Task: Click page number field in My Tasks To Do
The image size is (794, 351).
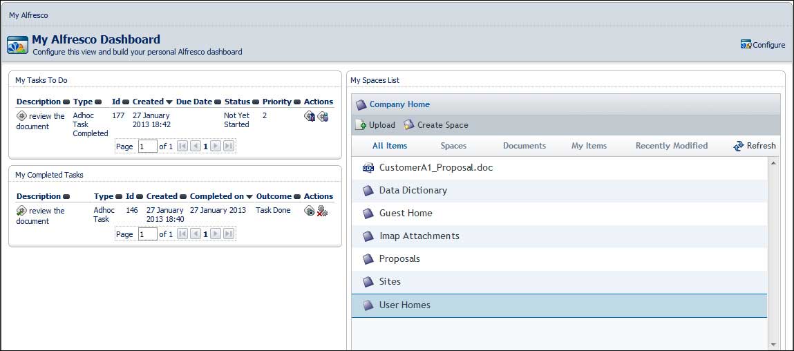Action: (148, 146)
